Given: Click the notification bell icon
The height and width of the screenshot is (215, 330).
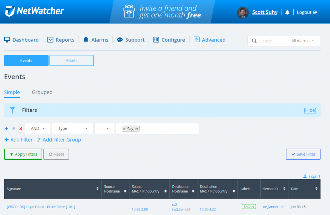Looking at the screenshot, I should click(287, 12).
